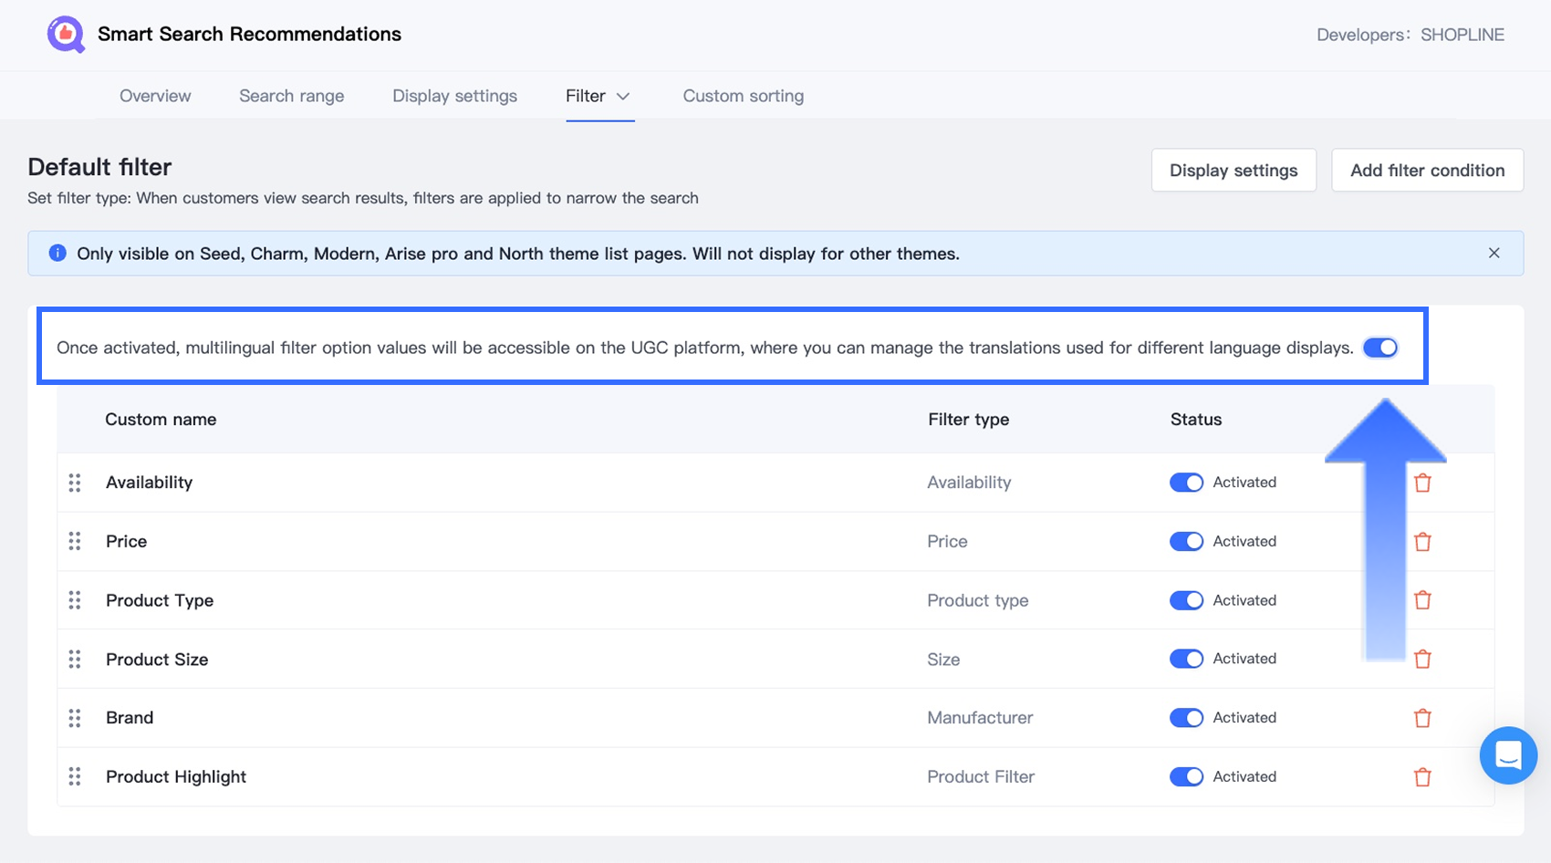Deactivate the Product Size filter
The image size is (1551, 863).
tap(1186, 659)
